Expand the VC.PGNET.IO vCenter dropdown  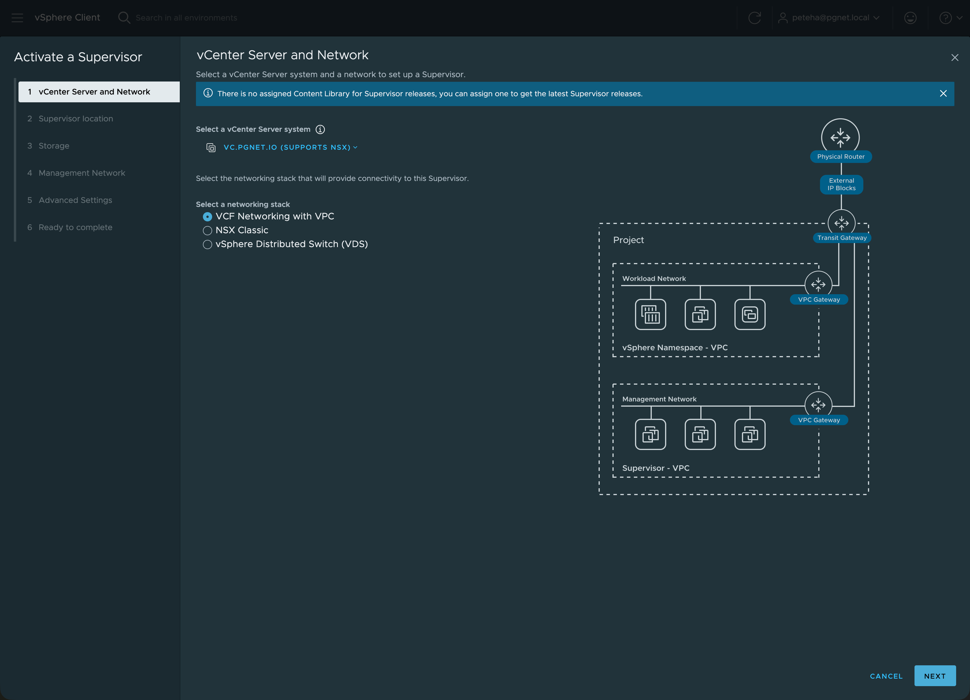coord(290,147)
